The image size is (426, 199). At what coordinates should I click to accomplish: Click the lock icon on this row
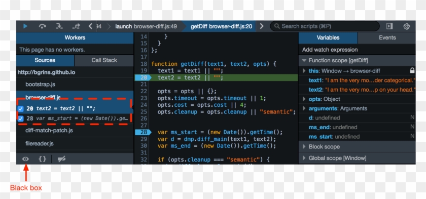tap(412, 71)
